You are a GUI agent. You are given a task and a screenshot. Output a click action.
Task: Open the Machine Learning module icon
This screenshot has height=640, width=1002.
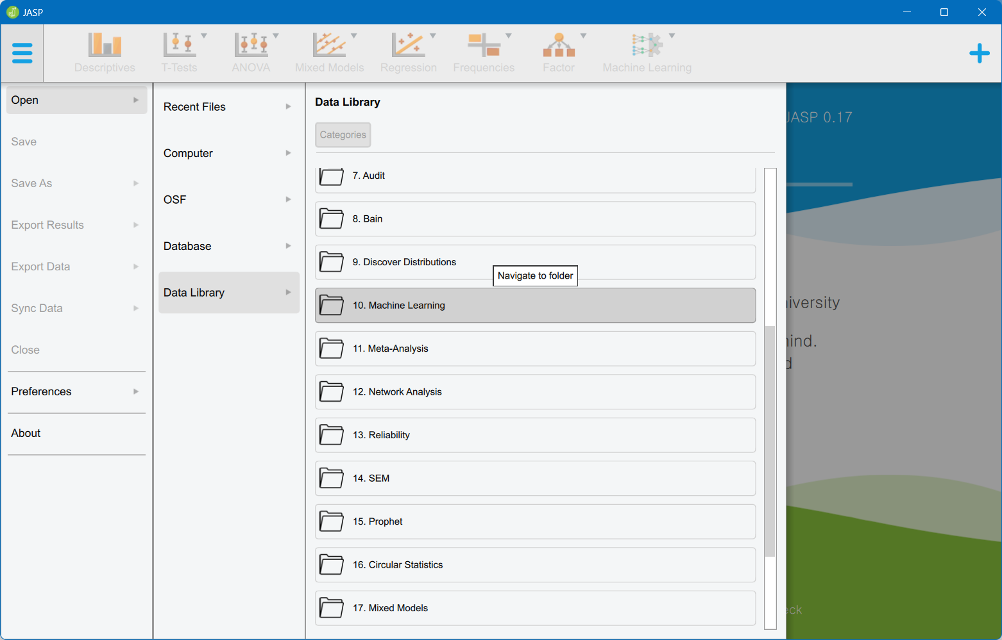647,45
